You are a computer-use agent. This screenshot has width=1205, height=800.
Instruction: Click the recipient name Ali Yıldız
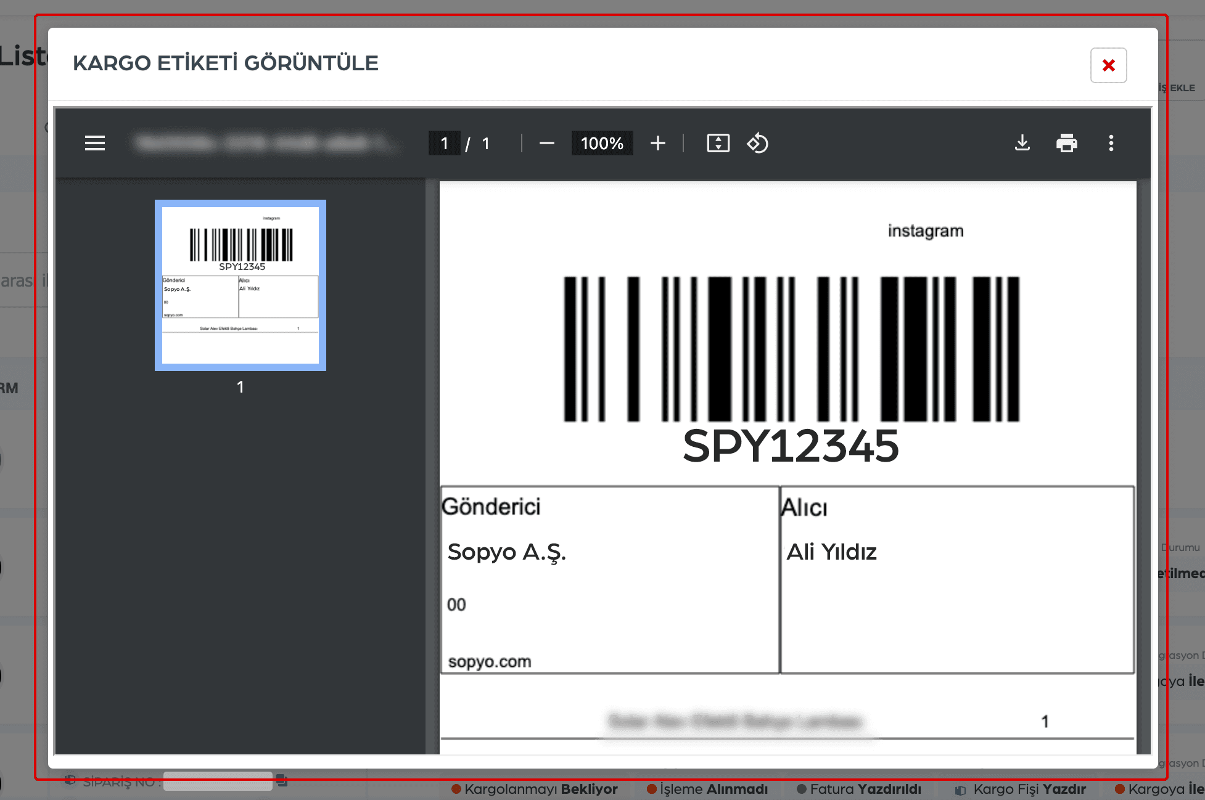point(831,552)
